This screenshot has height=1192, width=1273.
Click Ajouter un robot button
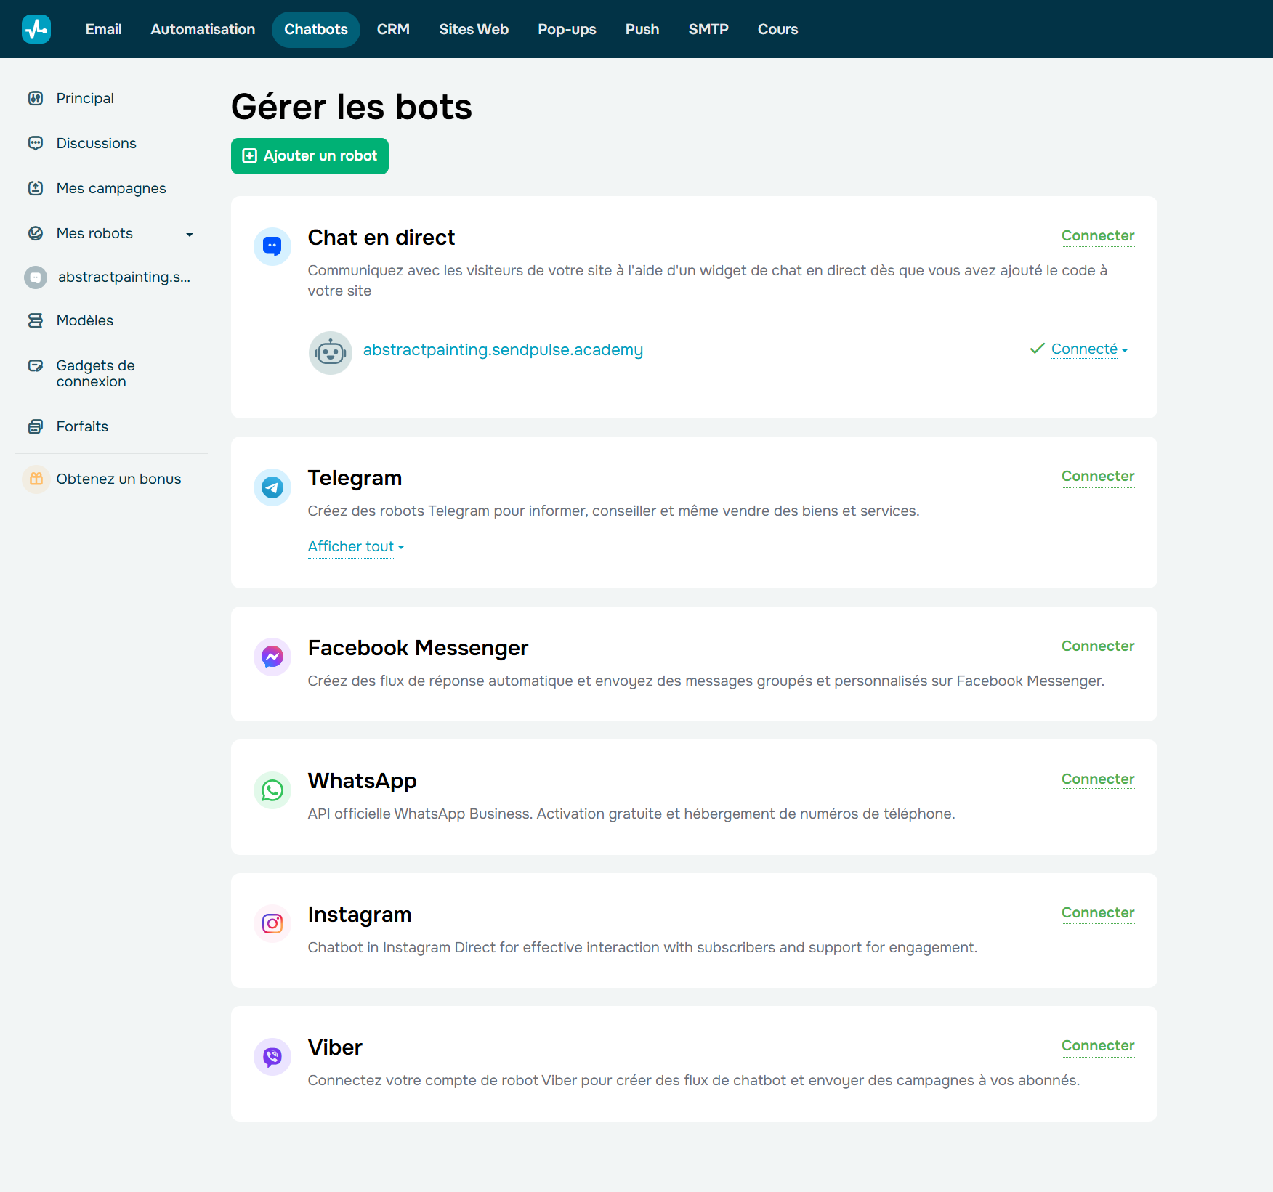310,156
